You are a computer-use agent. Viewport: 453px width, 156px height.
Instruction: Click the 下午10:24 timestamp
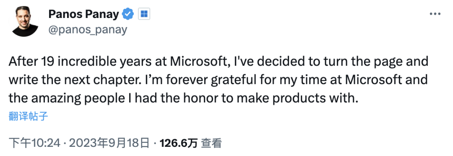click(34, 143)
